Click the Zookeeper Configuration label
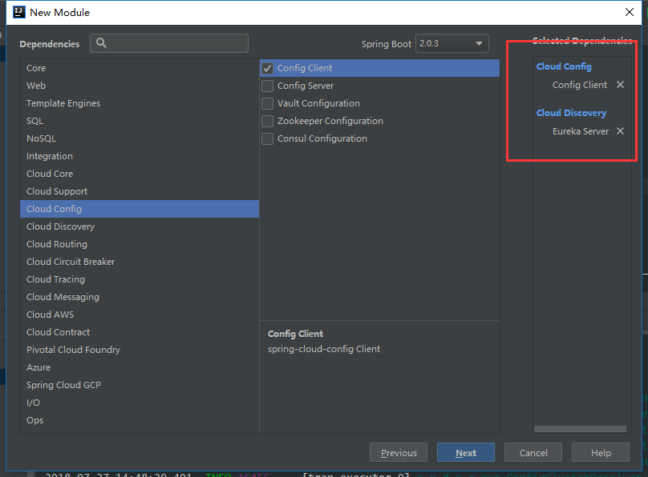Viewport: 648px width, 477px height. point(330,121)
